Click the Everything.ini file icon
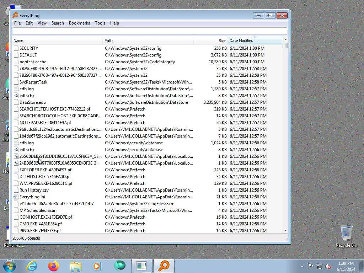This screenshot has height=273, width=364. pos(16,197)
